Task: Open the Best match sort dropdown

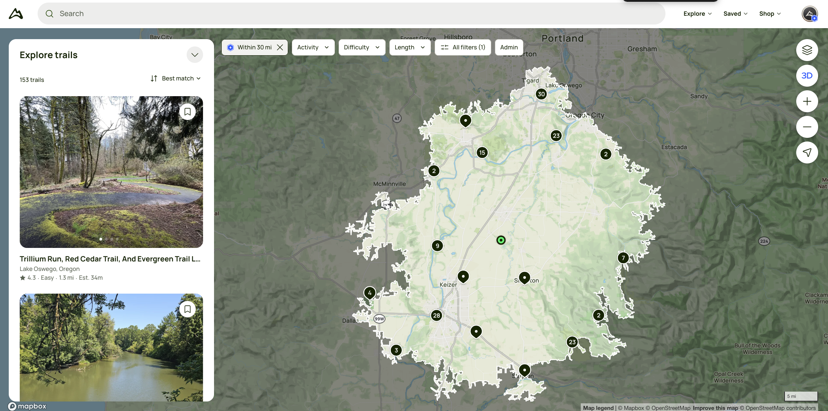Action: pos(176,78)
